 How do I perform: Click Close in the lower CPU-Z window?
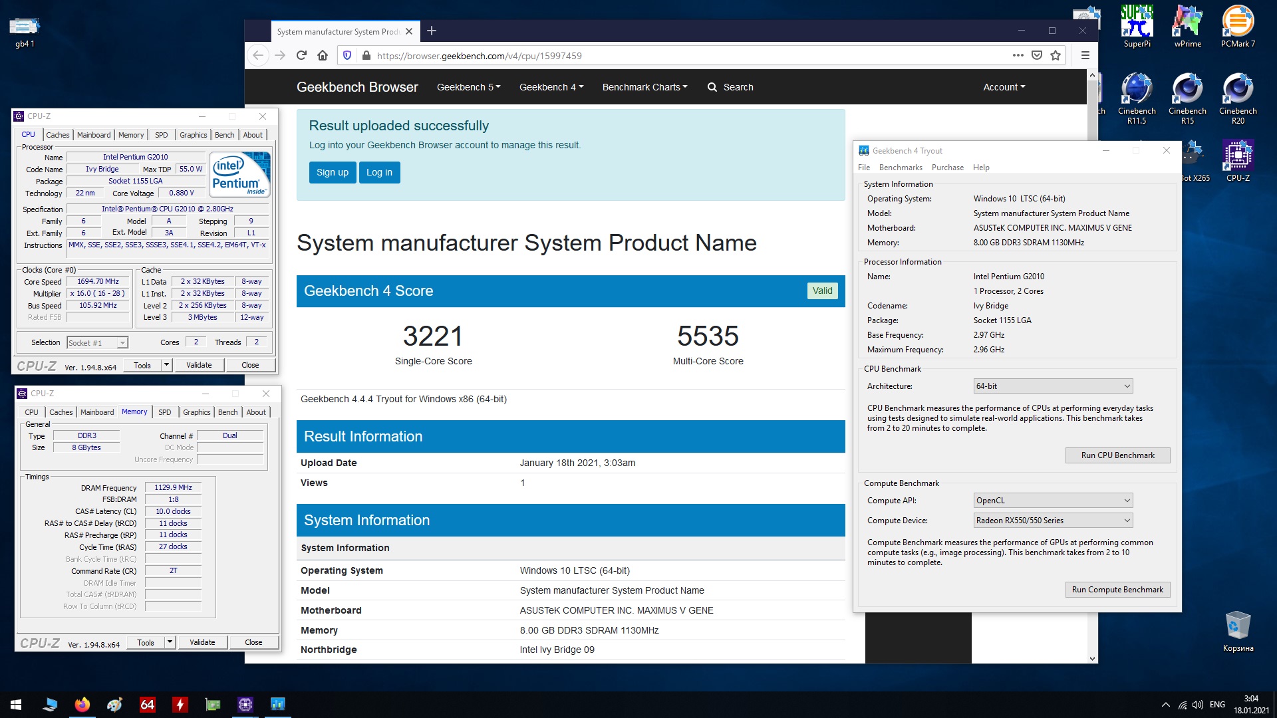pyautogui.click(x=253, y=642)
